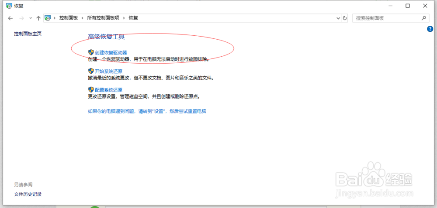437x208 pixels.
Task: Minimize the 恢复 window
Action: (390, 6)
